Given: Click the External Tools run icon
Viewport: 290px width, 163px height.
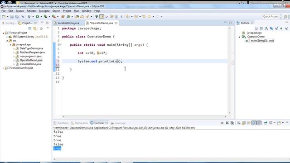Looking at the screenshot, I should coord(54,17).
